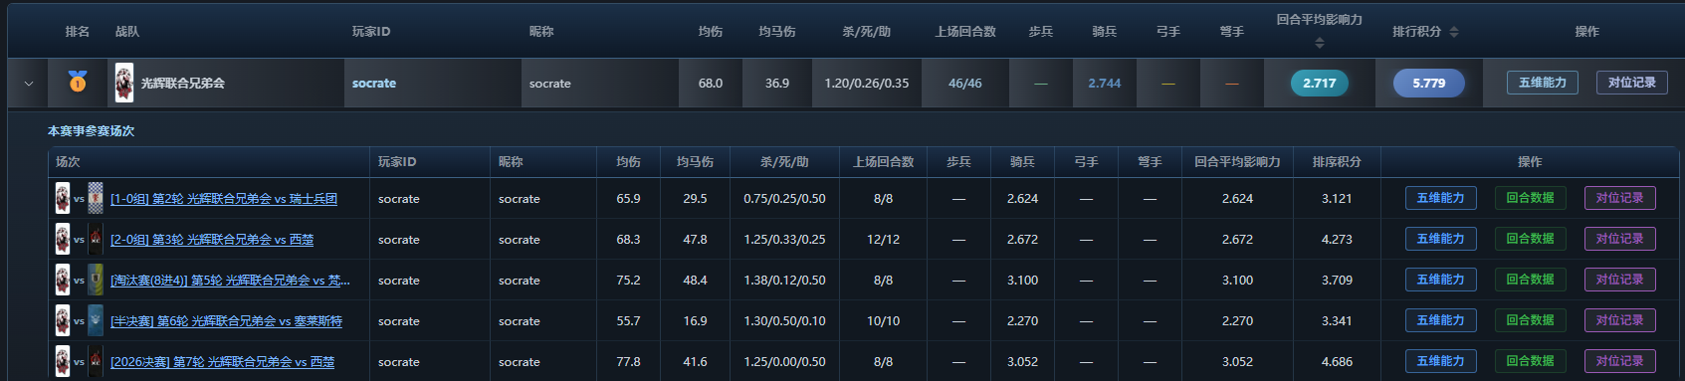Image resolution: width=1685 pixels, height=381 pixels.
Task: Click the home team logo in 第5轮 row
Action: click(x=63, y=280)
